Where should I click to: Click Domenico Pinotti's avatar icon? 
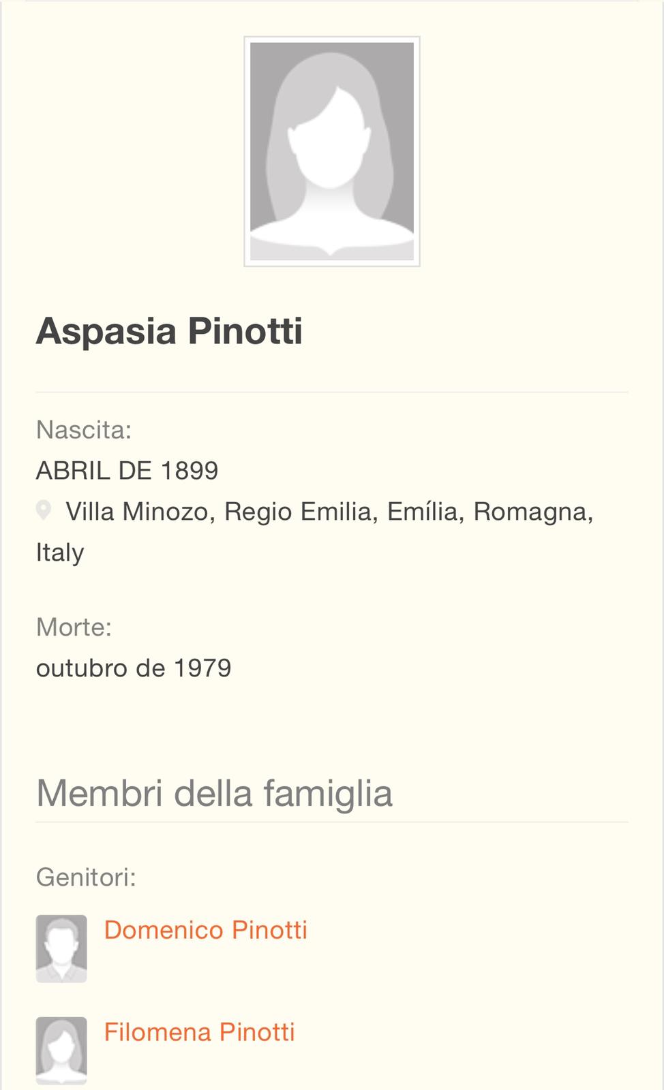pyautogui.click(x=61, y=948)
